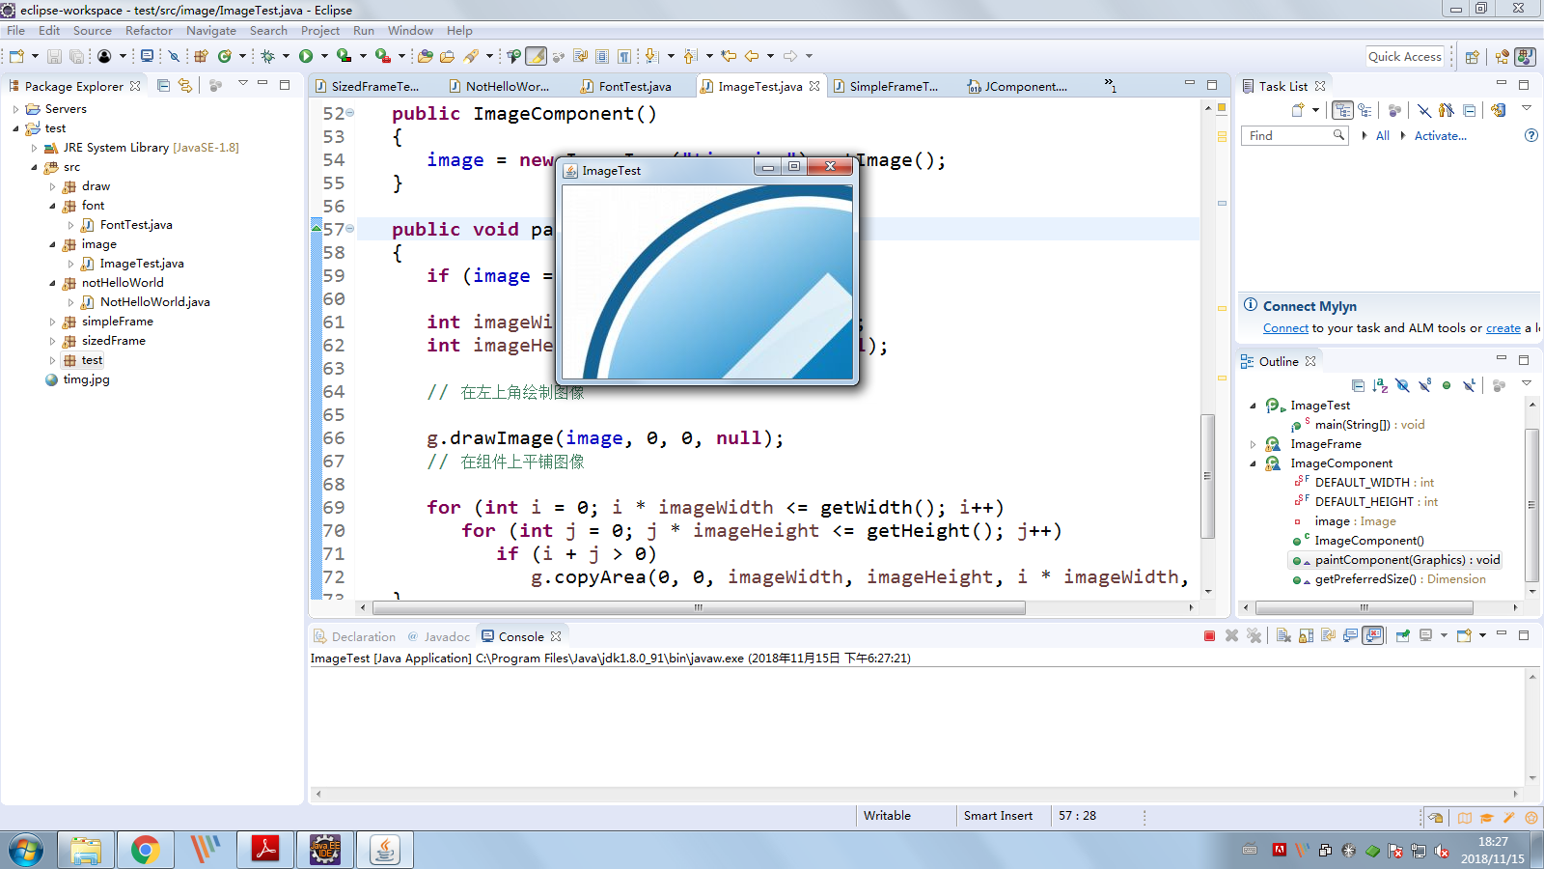The width and height of the screenshot is (1544, 869).
Task: Expand JRE System Library node
Action: [34, 148]
